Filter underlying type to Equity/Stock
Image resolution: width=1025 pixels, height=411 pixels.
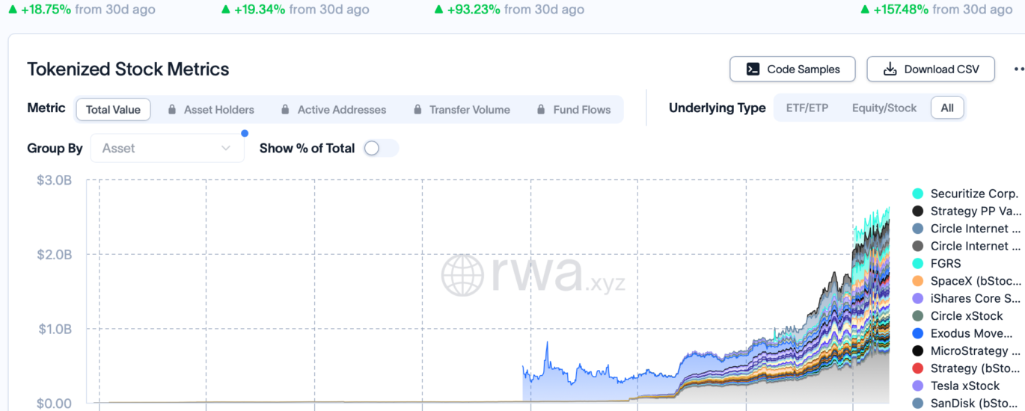[x=884, y=108]
